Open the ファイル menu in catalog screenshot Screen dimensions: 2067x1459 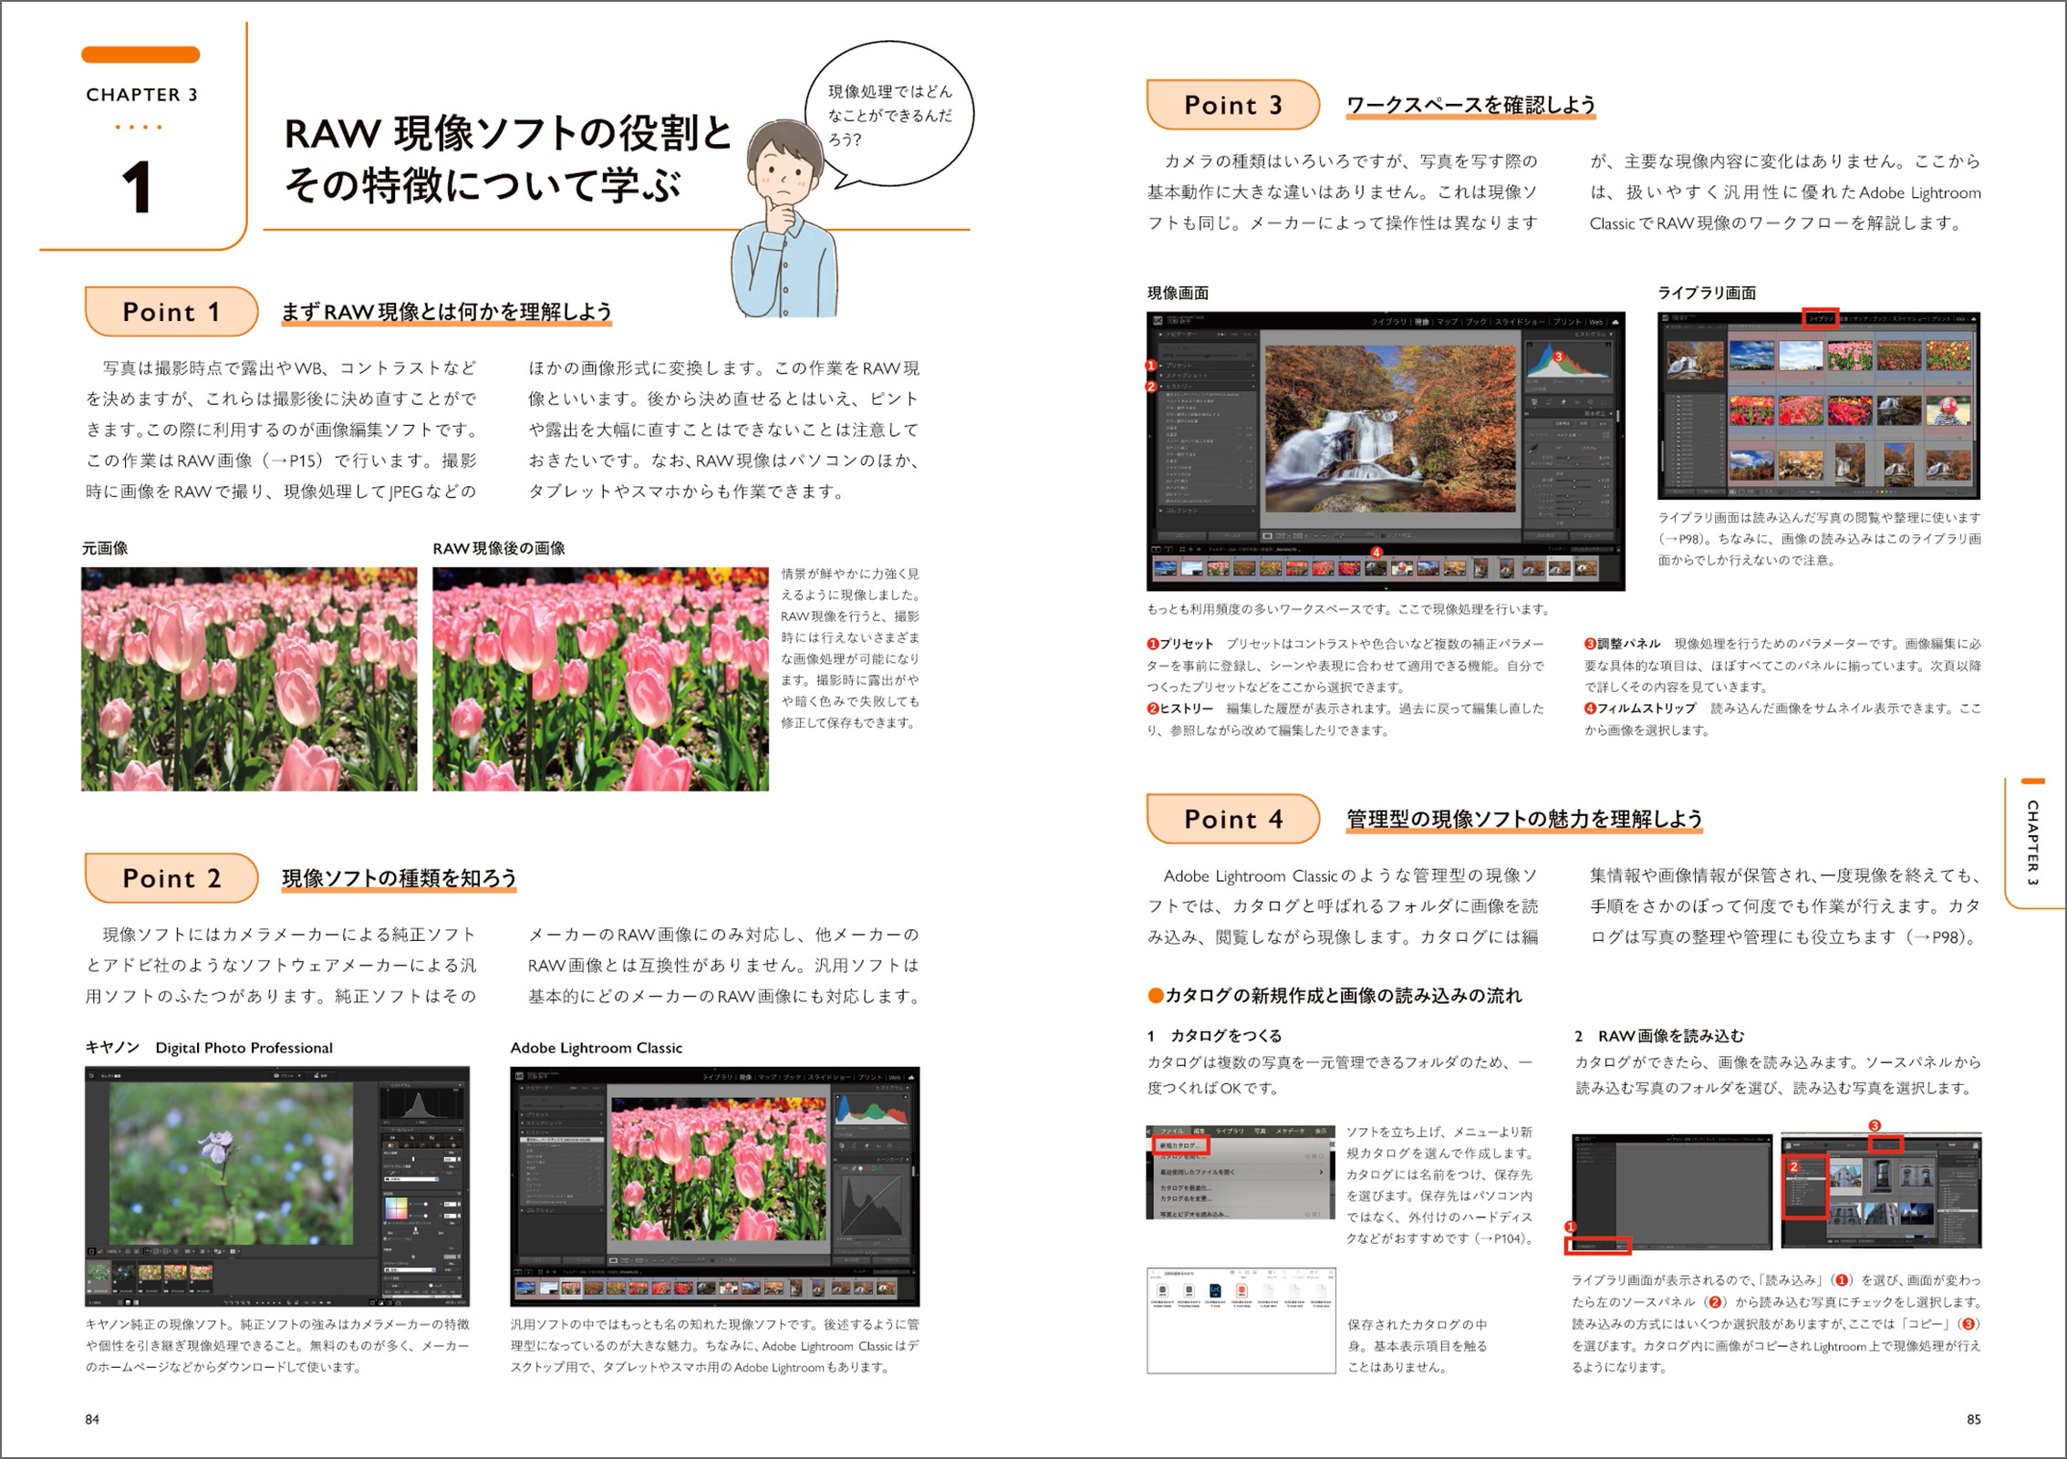[1171, 1131]
